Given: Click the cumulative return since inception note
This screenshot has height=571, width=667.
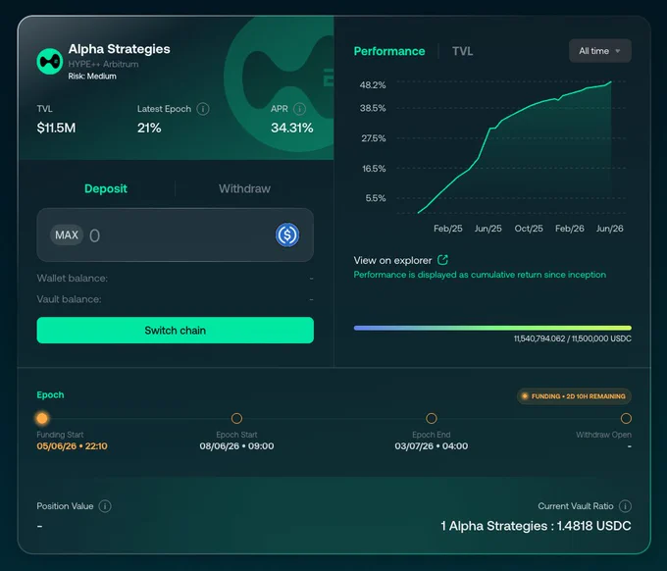Looking at the screenshot, I should 480,275.
